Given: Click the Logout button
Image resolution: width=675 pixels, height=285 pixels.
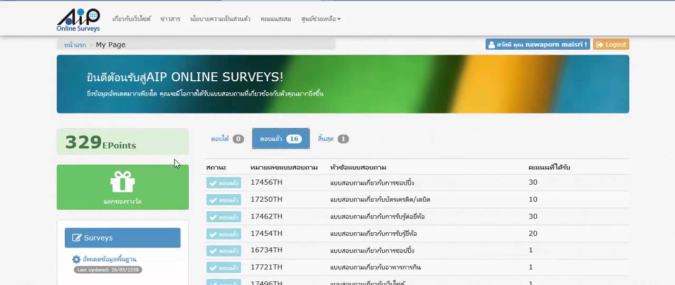Looking at the screenshot, I should [611, 44].
